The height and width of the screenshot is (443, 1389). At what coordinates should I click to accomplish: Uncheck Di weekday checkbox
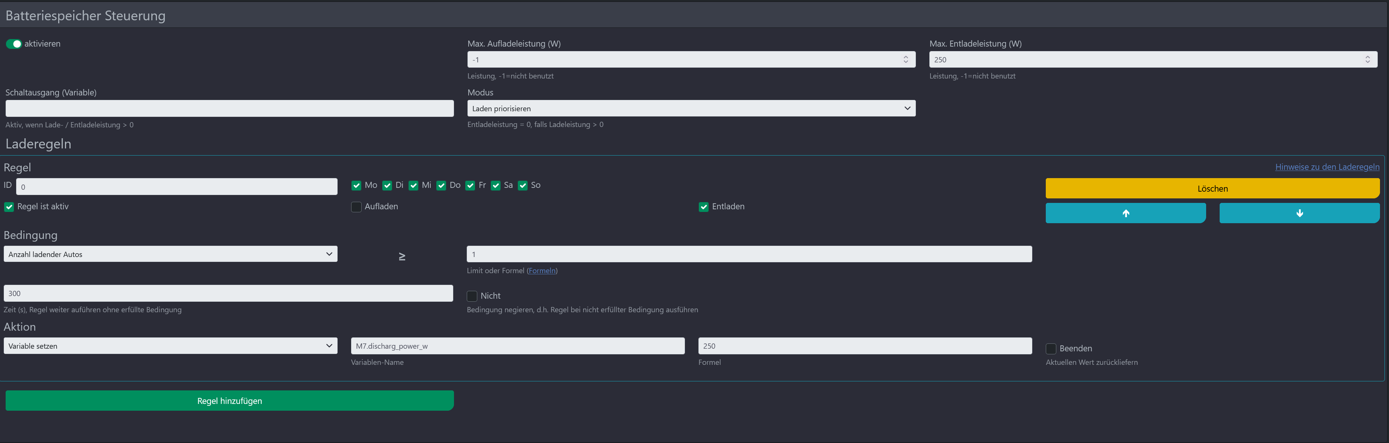pos(387,186)
